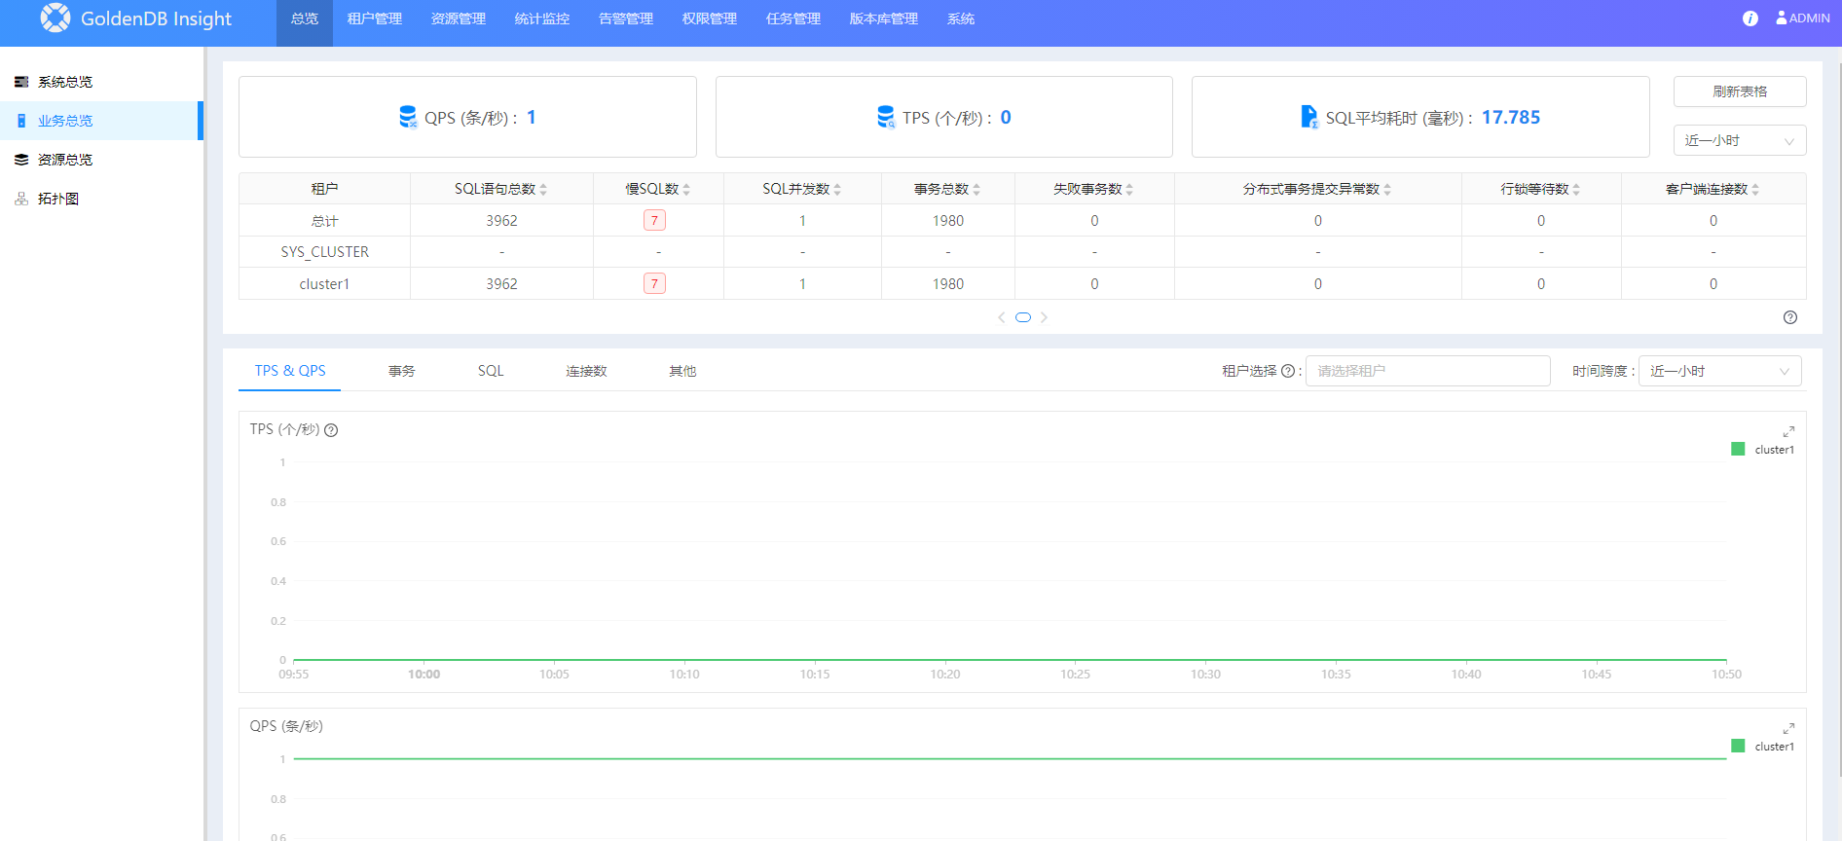Click the current page indicator below table
The width and height of the screenshot is (1842, 841).
tap(1023, 317)
